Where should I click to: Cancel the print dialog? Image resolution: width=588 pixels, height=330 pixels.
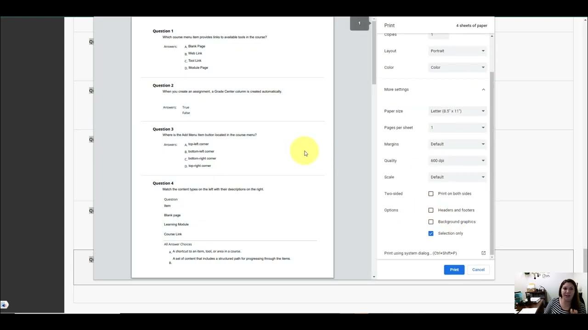[478, 269]
